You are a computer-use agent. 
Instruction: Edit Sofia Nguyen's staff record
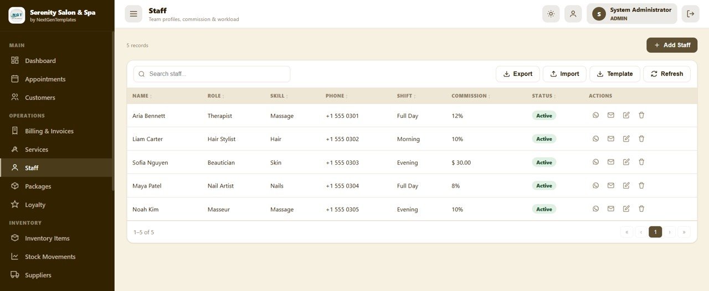(626, 162)
